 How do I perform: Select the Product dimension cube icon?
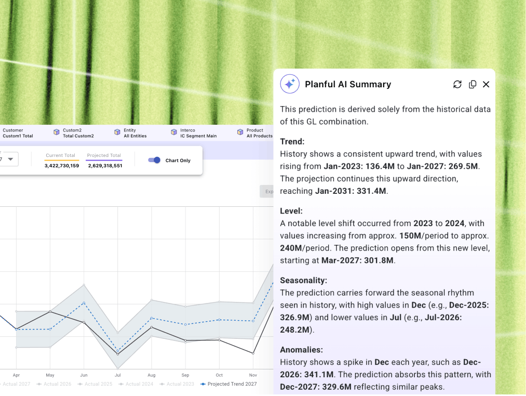pyautogui.click(x=240, y=133)
